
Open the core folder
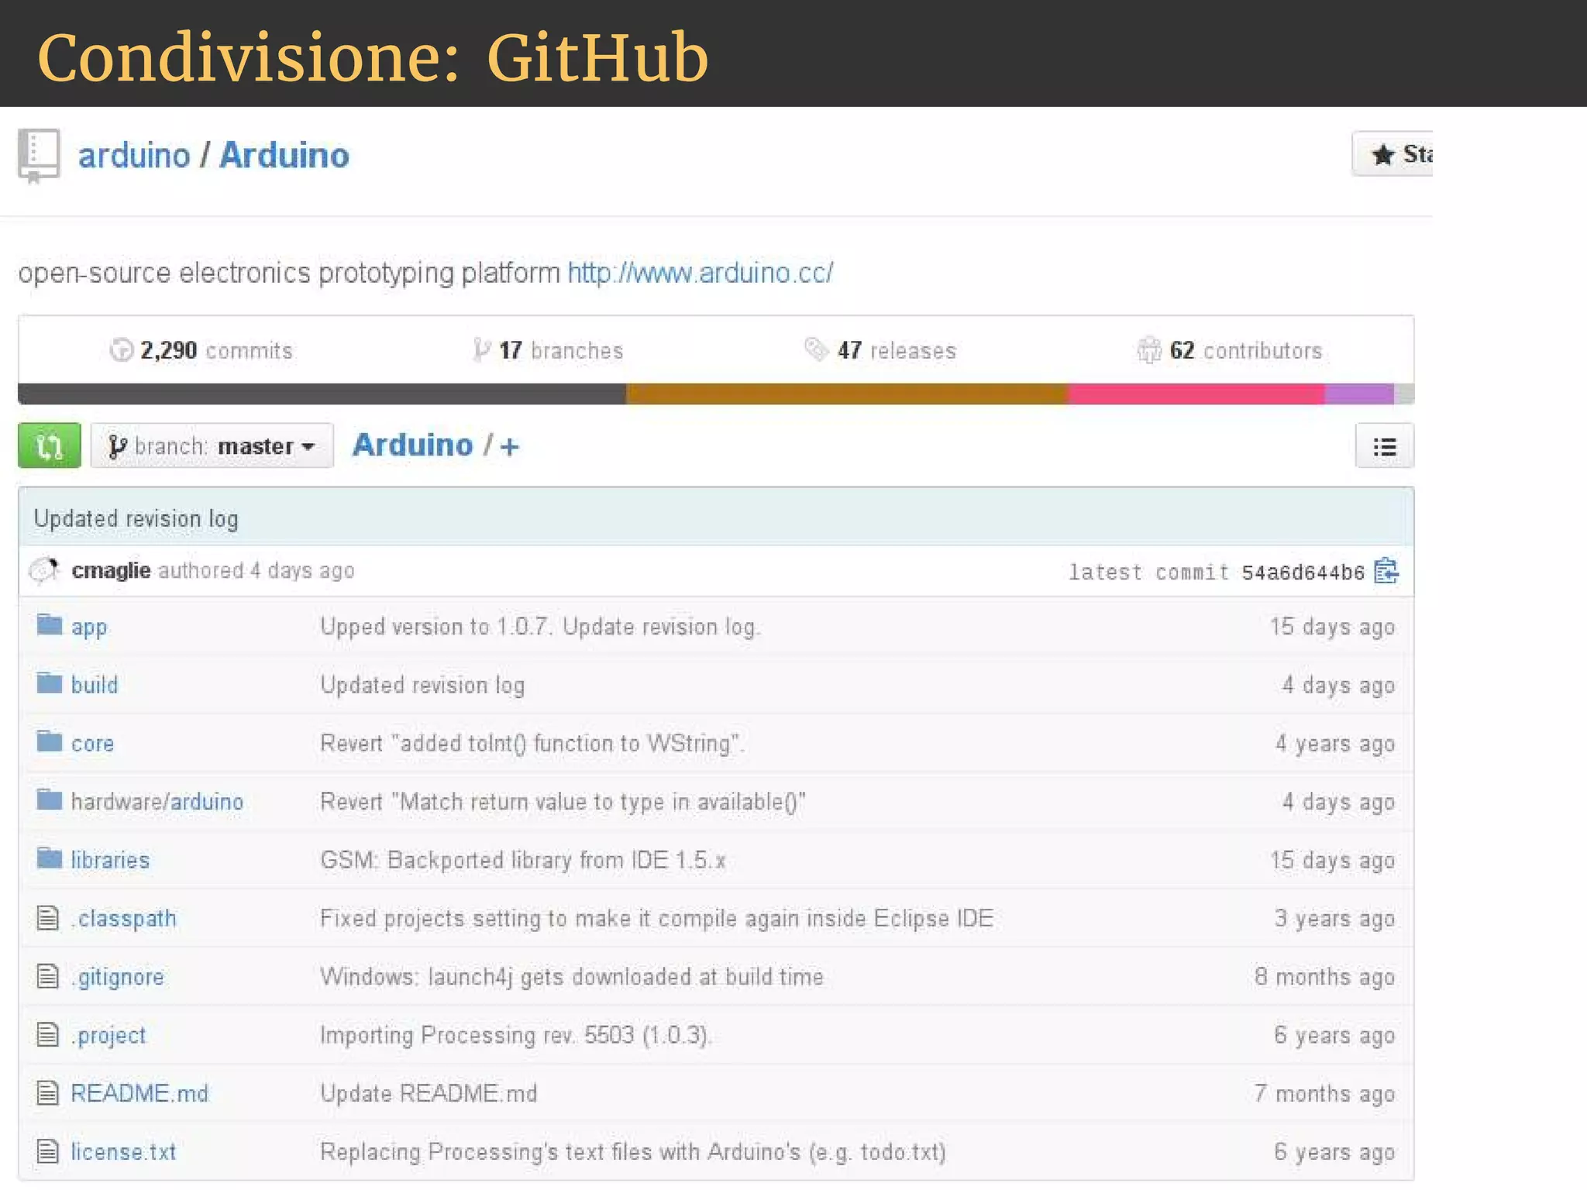92,744
